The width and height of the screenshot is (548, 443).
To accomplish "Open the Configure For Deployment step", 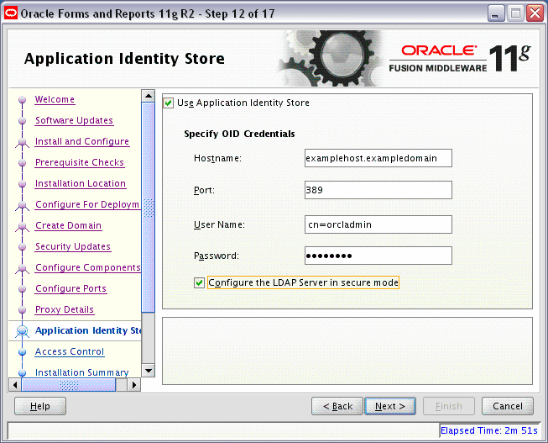I will [x=87, y=204].
